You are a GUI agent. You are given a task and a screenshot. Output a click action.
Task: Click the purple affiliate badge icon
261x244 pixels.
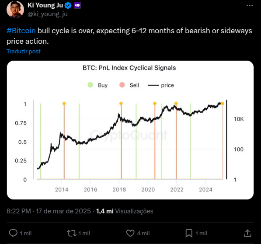[77, 6]
